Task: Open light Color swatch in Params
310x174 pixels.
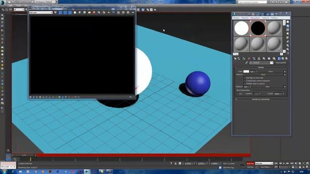Action: 246,72
